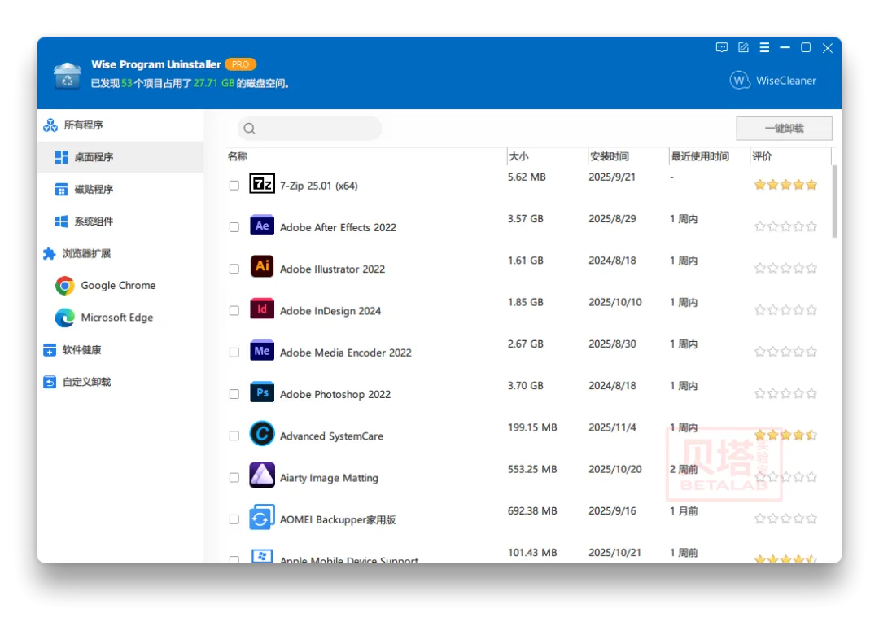Image resolution: width=879 pixels, height=622 pixels.
Task: Click the search magnifier icon
Action: (x=250, y=129)
